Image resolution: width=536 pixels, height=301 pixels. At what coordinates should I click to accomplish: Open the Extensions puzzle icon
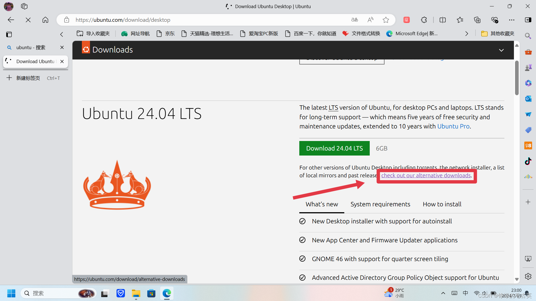(x=424, y=20)
